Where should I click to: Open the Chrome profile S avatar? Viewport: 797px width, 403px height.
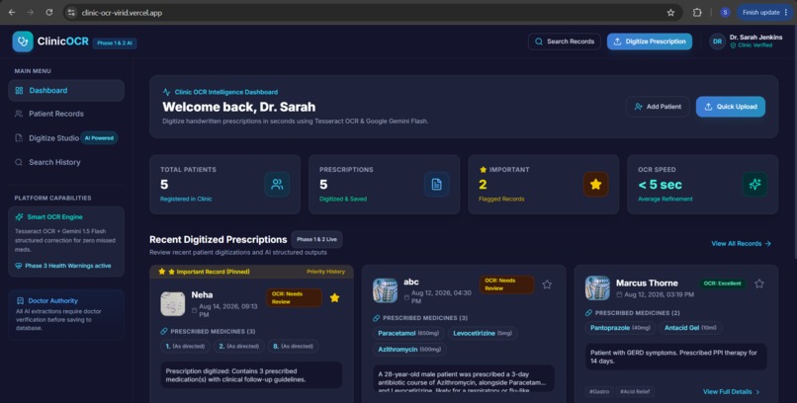725,12
